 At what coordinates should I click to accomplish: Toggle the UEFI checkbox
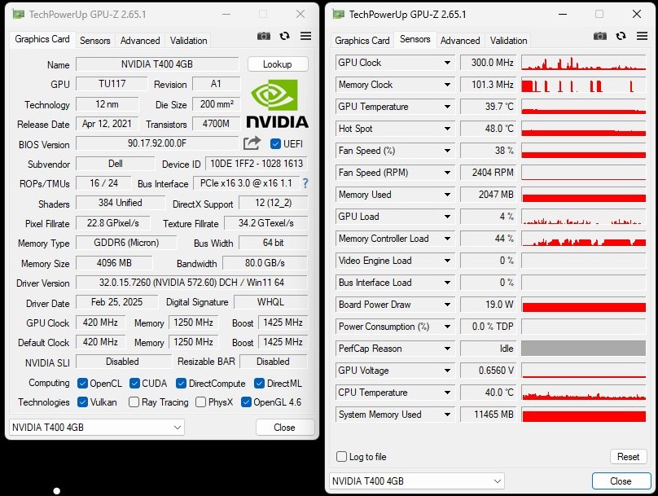[x=275, y=144]
